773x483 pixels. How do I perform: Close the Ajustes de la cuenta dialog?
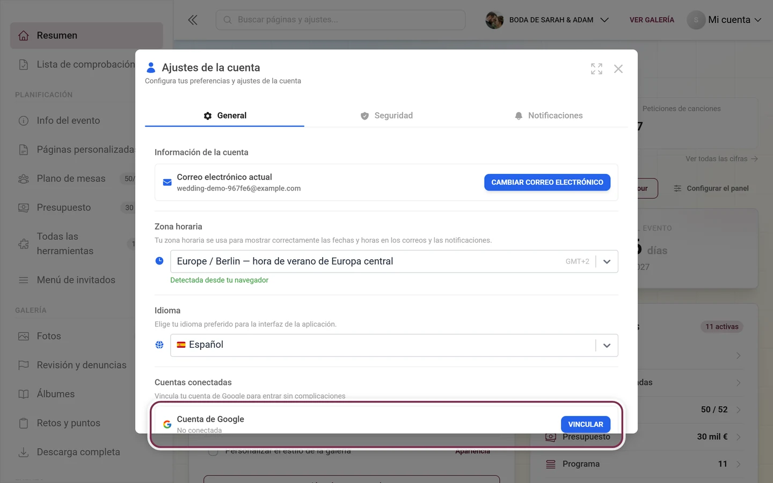pos(618,69)
